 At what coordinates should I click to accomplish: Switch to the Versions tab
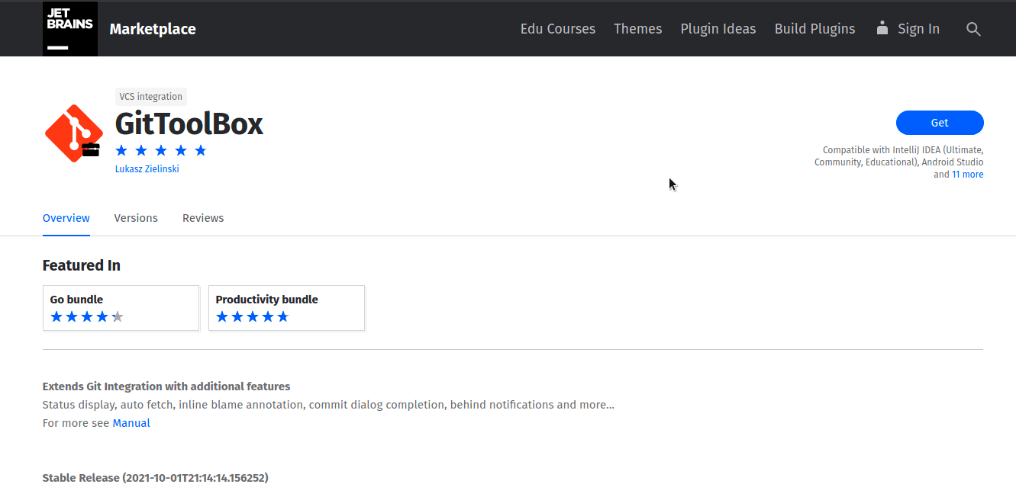click(x=136, y=218)
